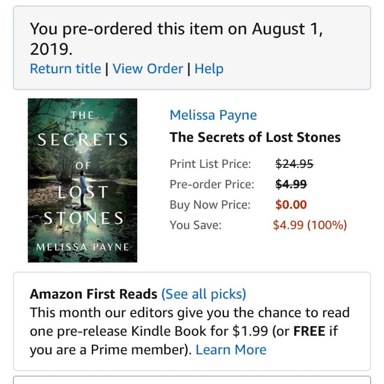Click the Amazon First Reads heading
Viewport: 384px width, 384px height.
pos(94,294)
